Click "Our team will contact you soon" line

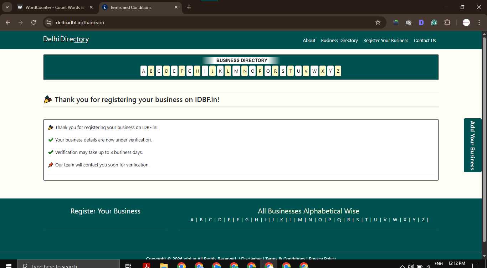tap(102, 165)
